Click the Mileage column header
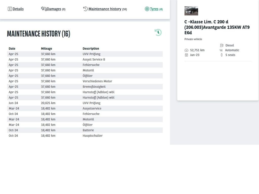 tap(47, 48)
